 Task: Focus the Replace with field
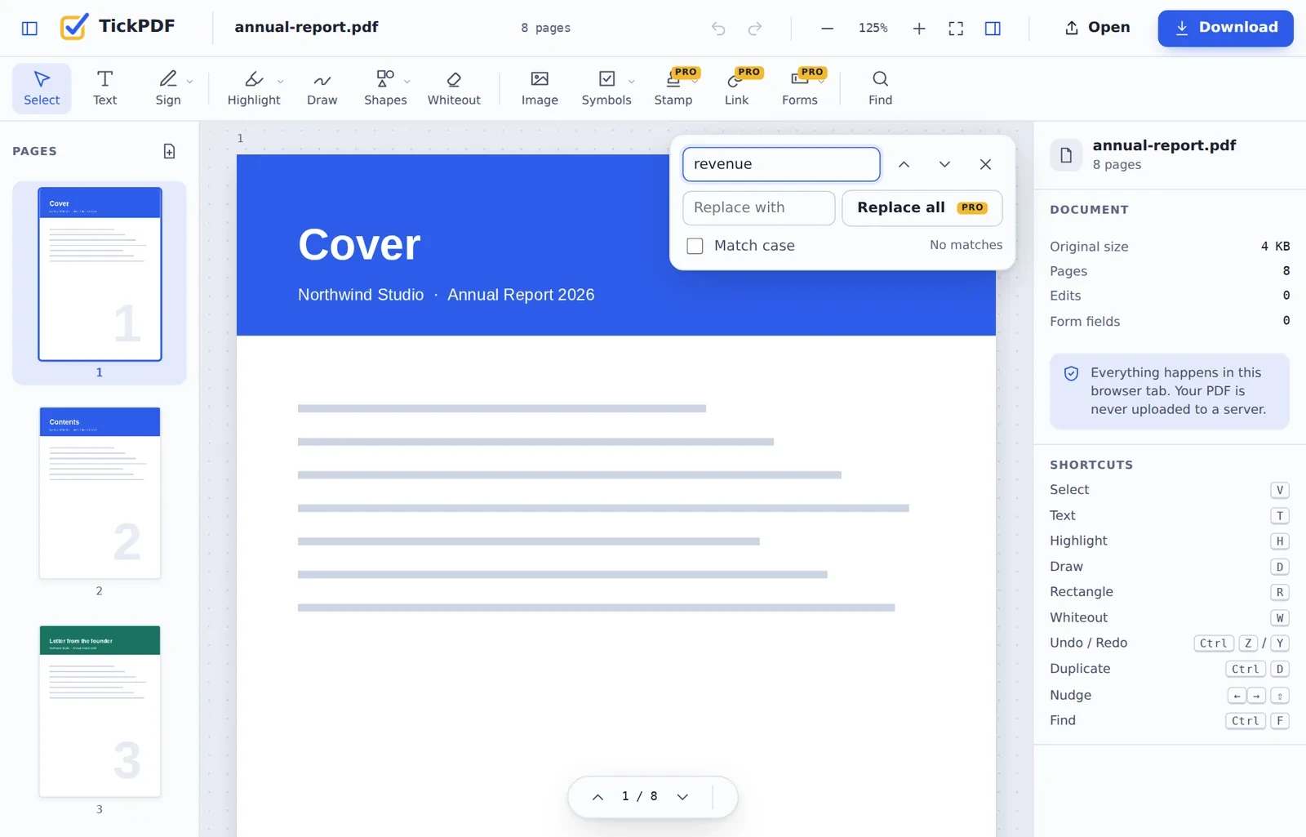point(758,208)
